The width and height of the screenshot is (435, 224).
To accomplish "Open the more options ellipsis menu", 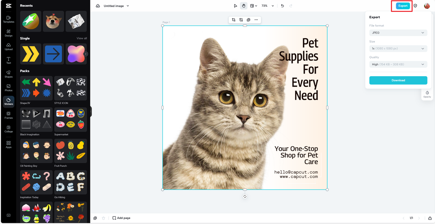I will (x=256, y=20).
